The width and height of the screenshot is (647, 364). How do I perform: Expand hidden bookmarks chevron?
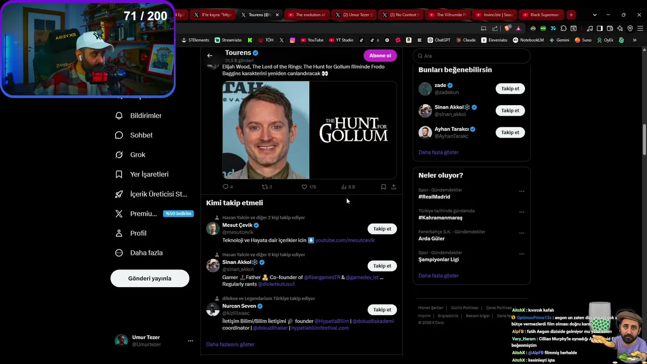coord(634,40)
